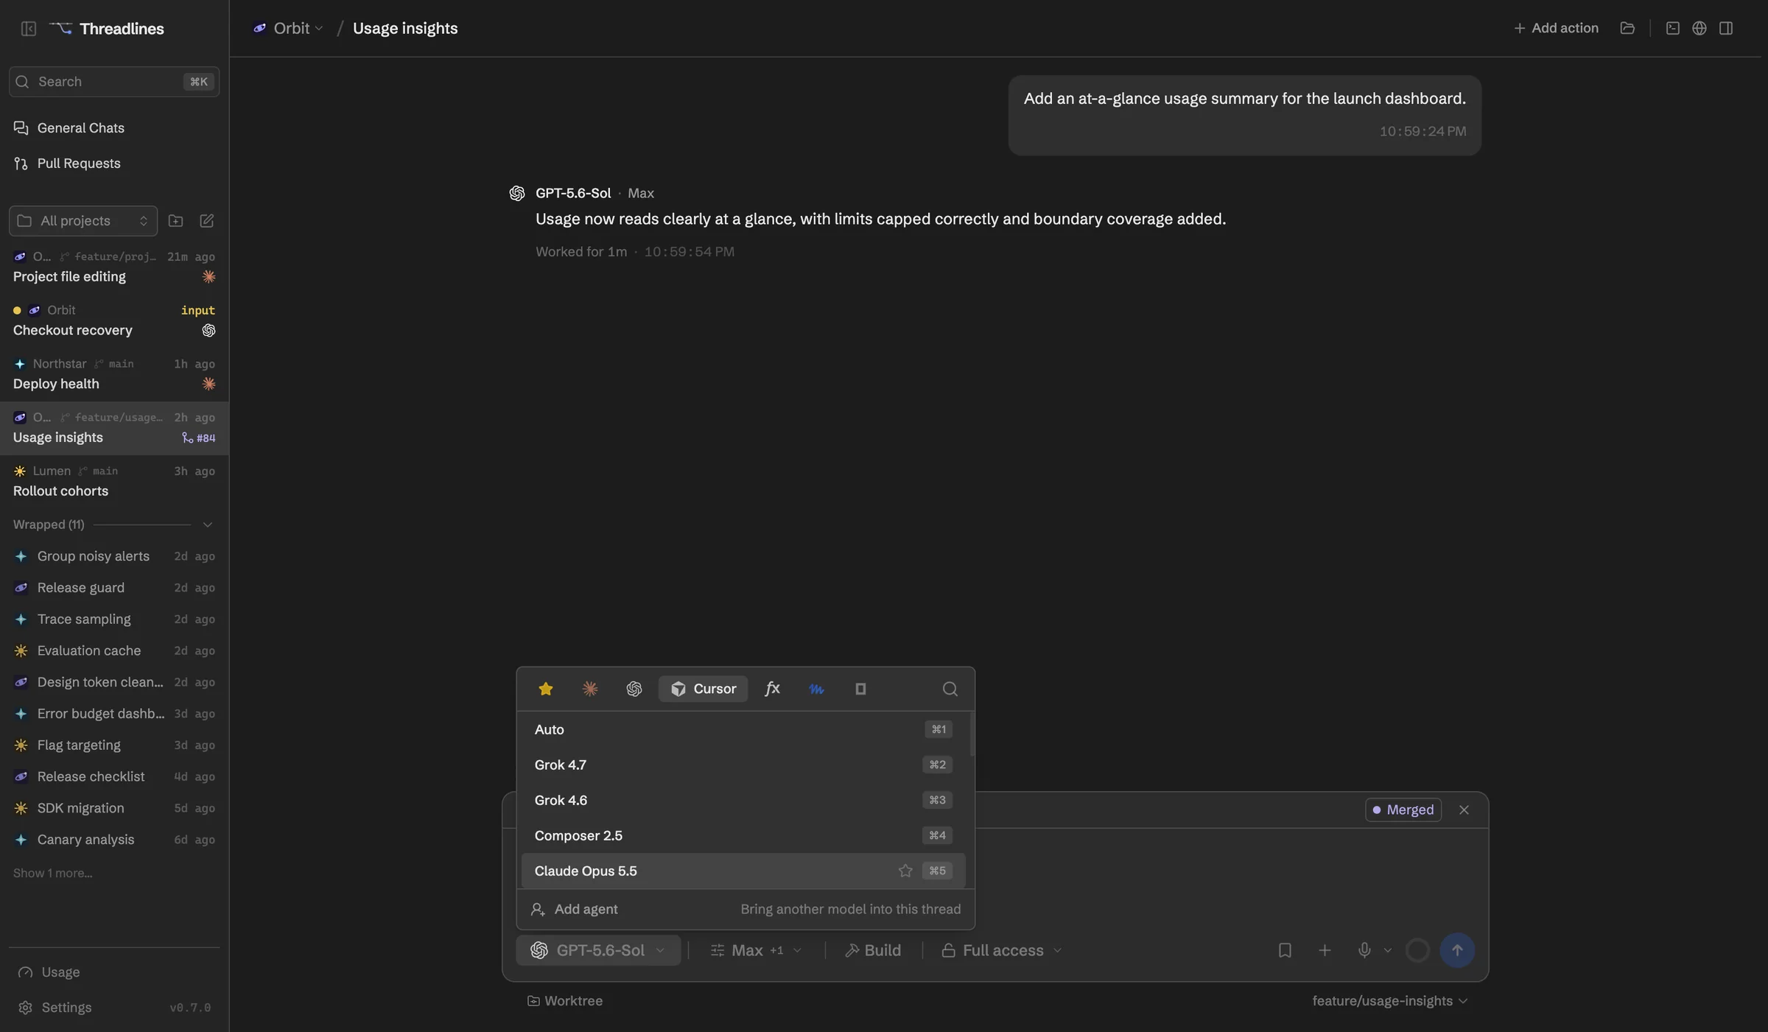Viewport: 1768px width, 1032px height.
Task: Start voice input with microphone icon
Action: click(x=1364, y=950)
